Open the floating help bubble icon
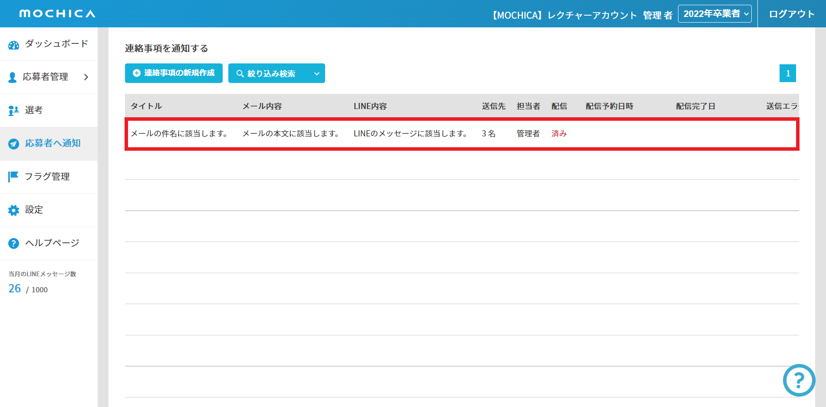The image size is (826, 407). coord(799,381)
